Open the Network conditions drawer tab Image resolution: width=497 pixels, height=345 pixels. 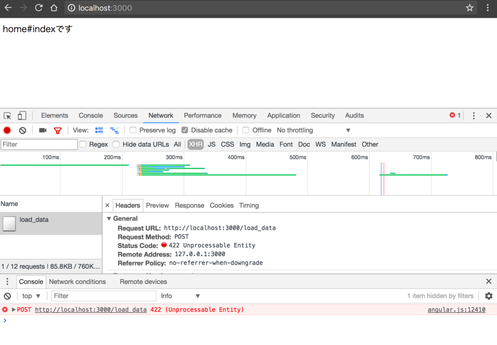77,281
